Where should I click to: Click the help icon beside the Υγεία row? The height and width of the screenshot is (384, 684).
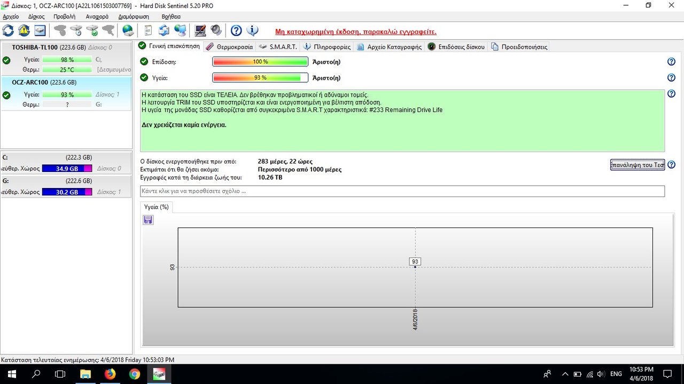click(672, 78)
